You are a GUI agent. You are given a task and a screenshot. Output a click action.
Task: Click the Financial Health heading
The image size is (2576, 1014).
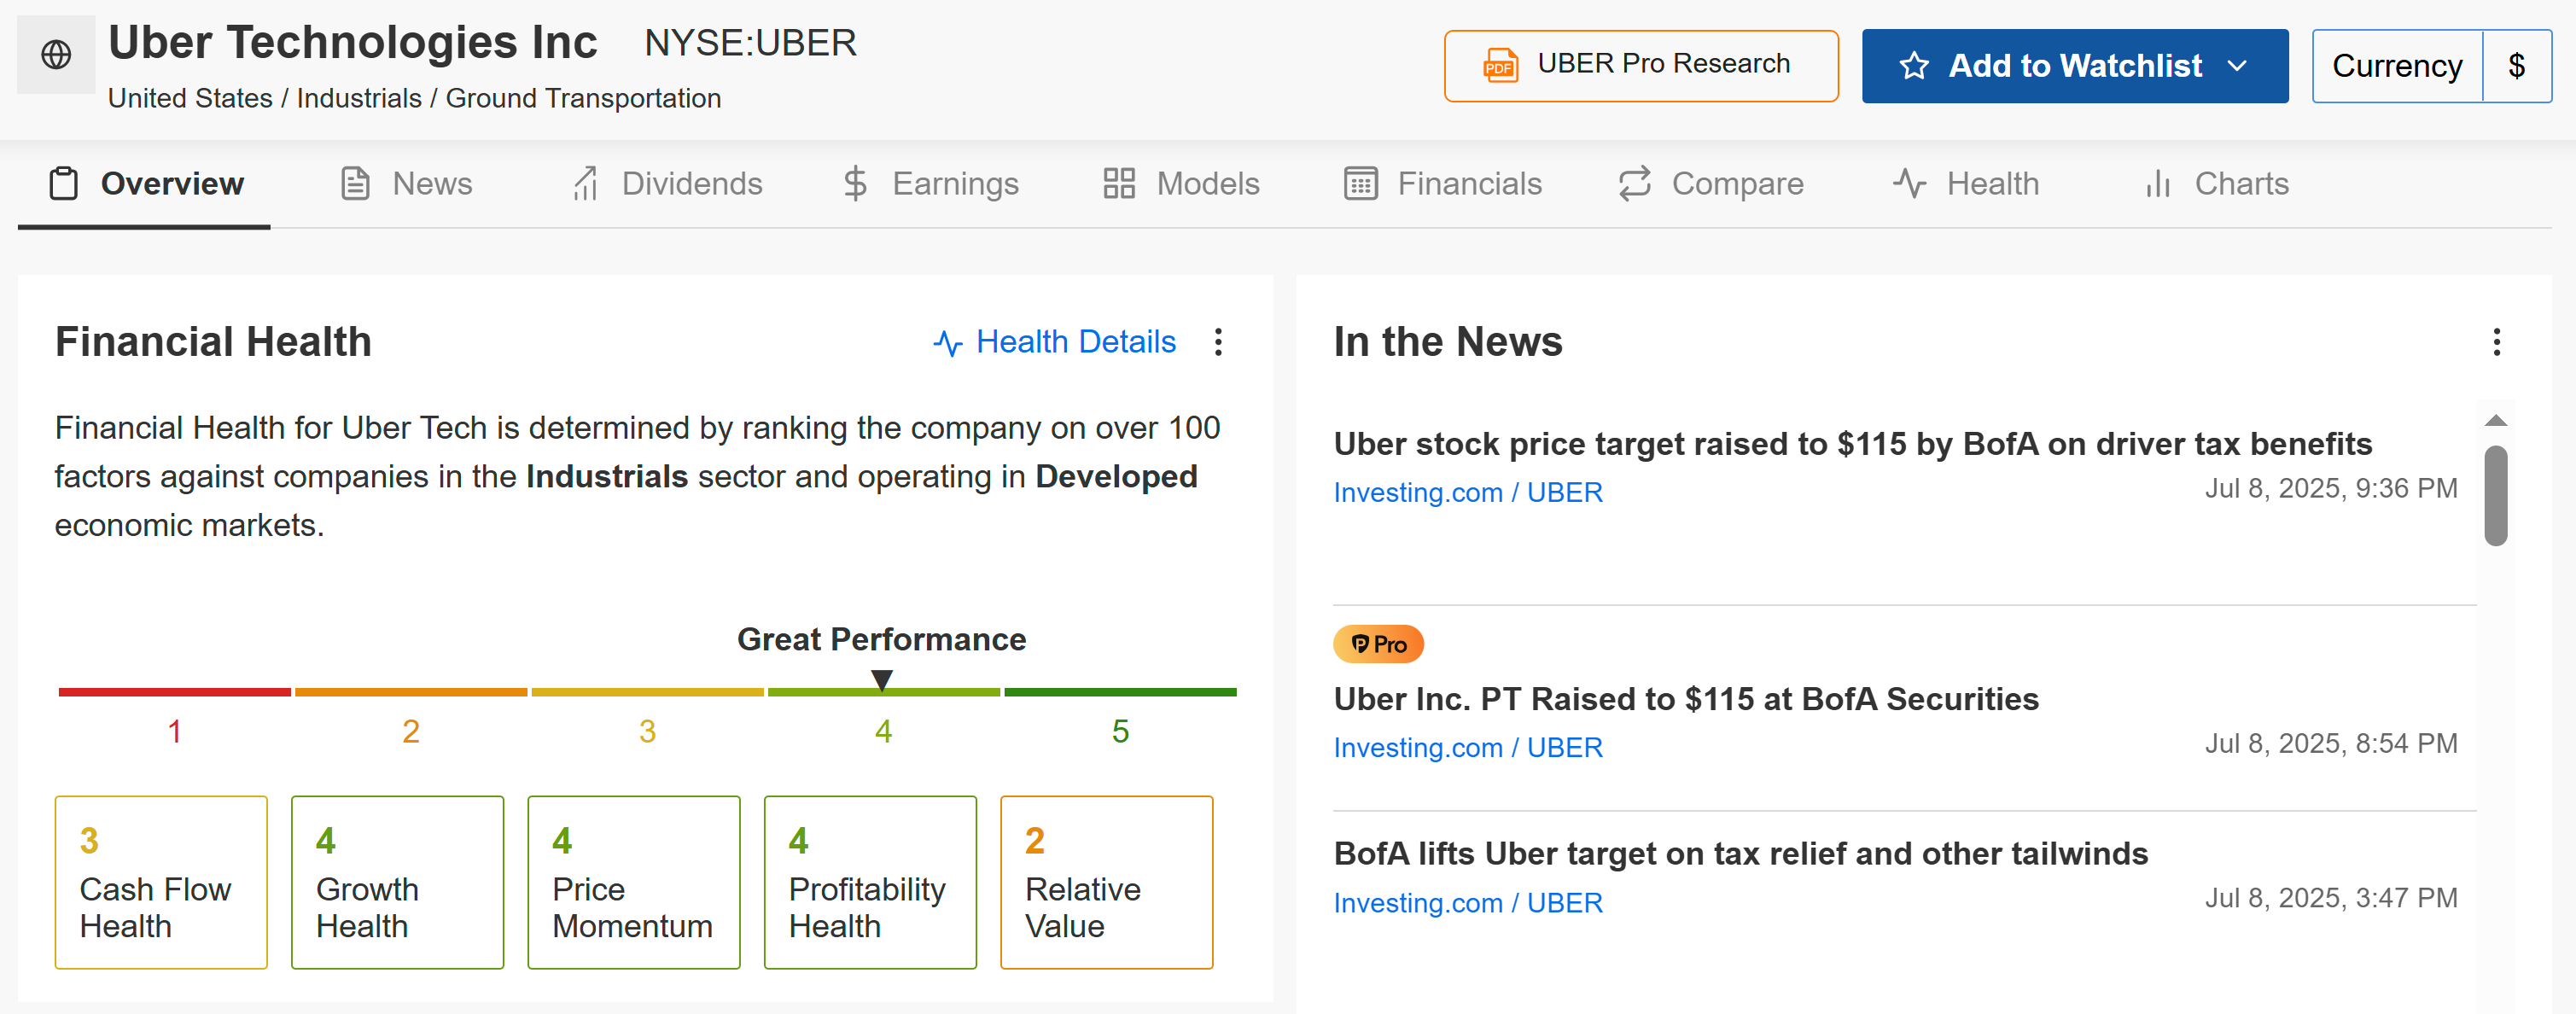[x=213, y=342]
